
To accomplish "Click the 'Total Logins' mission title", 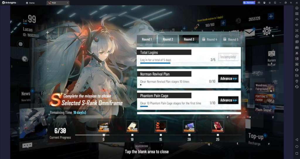I will [149, 52].
